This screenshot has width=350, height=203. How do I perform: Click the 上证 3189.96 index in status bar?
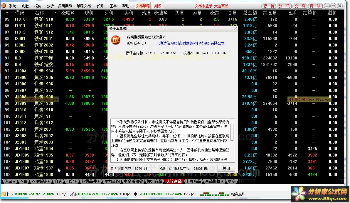click(x=36, y=194)
